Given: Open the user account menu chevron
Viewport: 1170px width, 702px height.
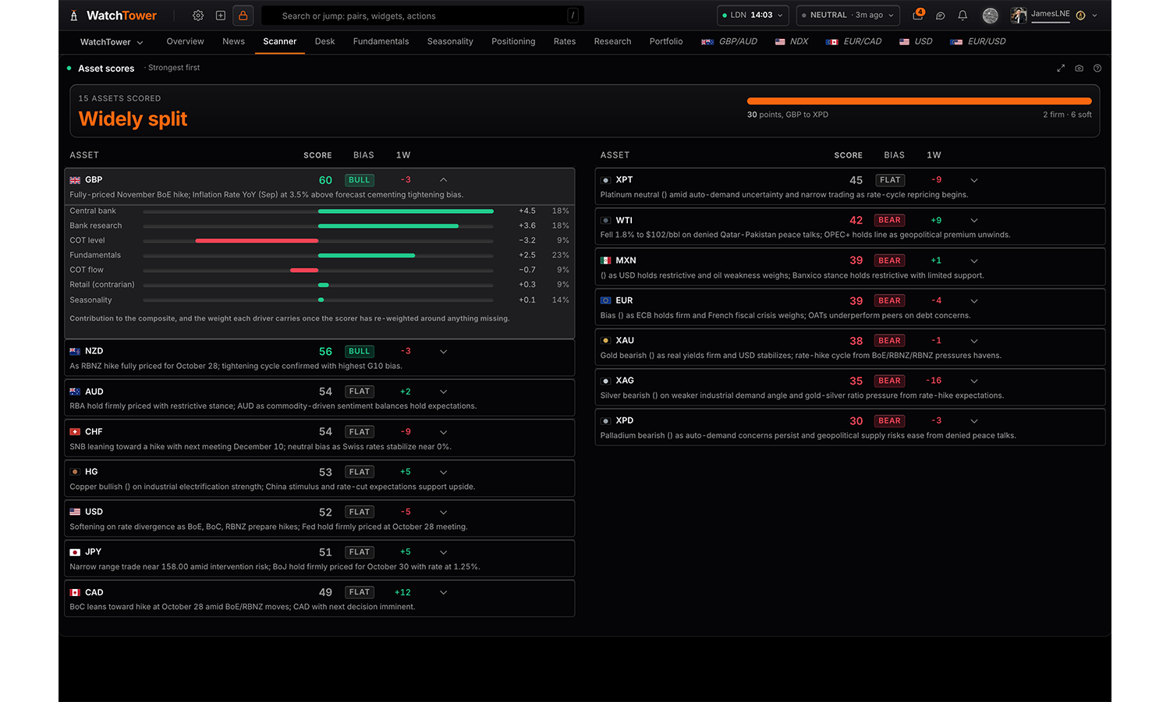Looking at the screenshot, I should pyautogui.click(x=1095, y=16).
